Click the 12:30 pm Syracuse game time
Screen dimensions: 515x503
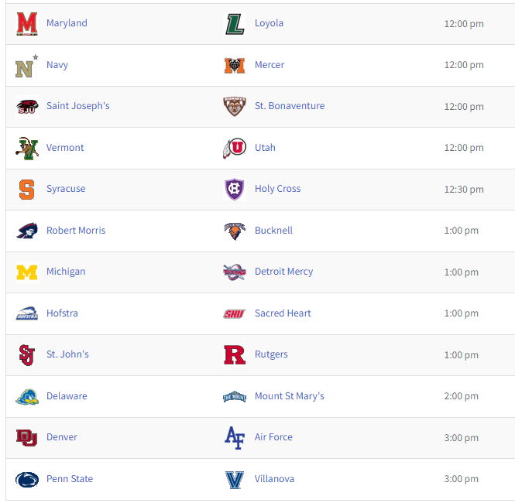pyautogui.click(x=464, y=190)
